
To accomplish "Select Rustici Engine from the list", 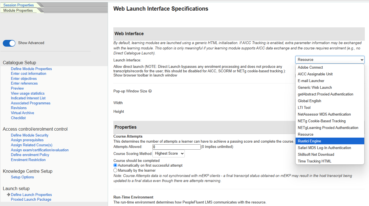I will point(309,141).
